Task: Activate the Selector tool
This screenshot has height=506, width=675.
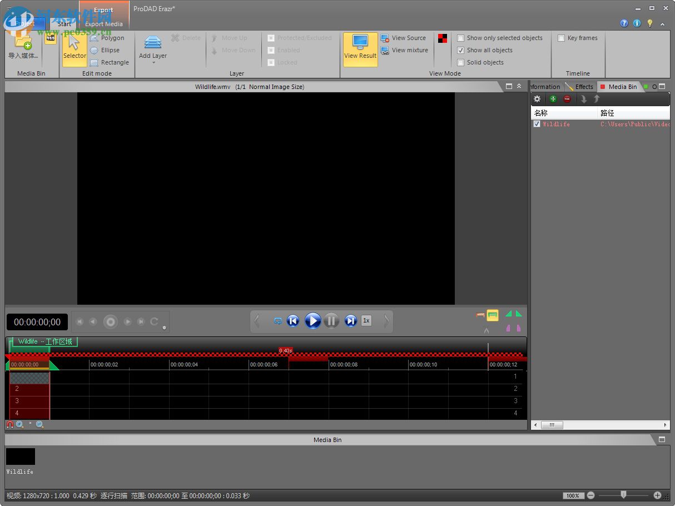Action: tap(75, 49)
